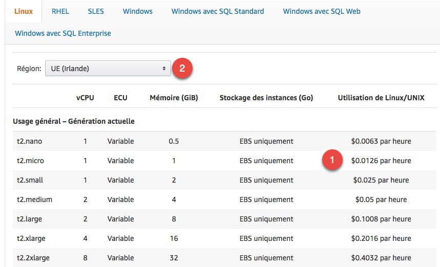
Task: Click the $0.0126 par heure price
Action: click(x=381, y=161)
